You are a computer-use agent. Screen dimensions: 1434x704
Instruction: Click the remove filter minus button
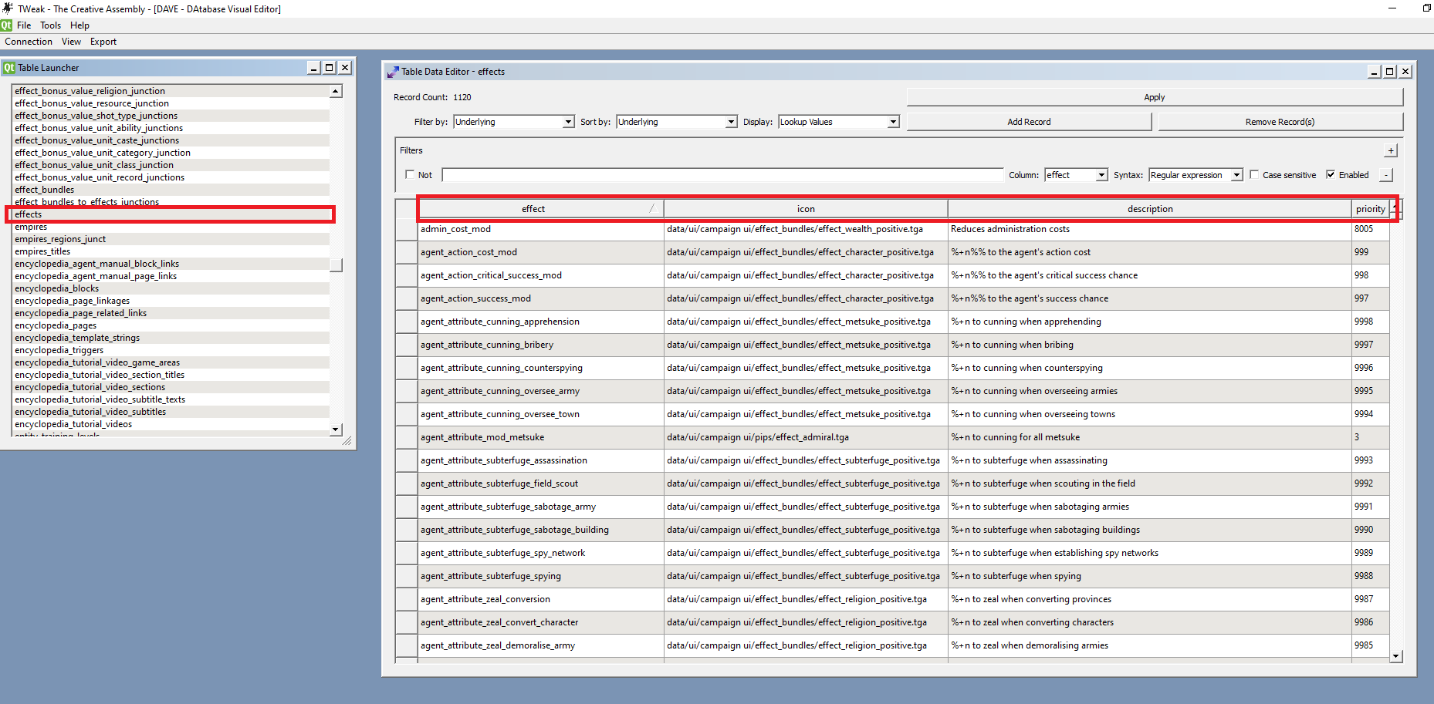(1386, 175)
